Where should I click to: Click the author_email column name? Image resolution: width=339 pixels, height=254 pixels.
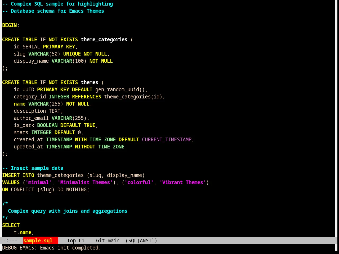tap(31, 118)
